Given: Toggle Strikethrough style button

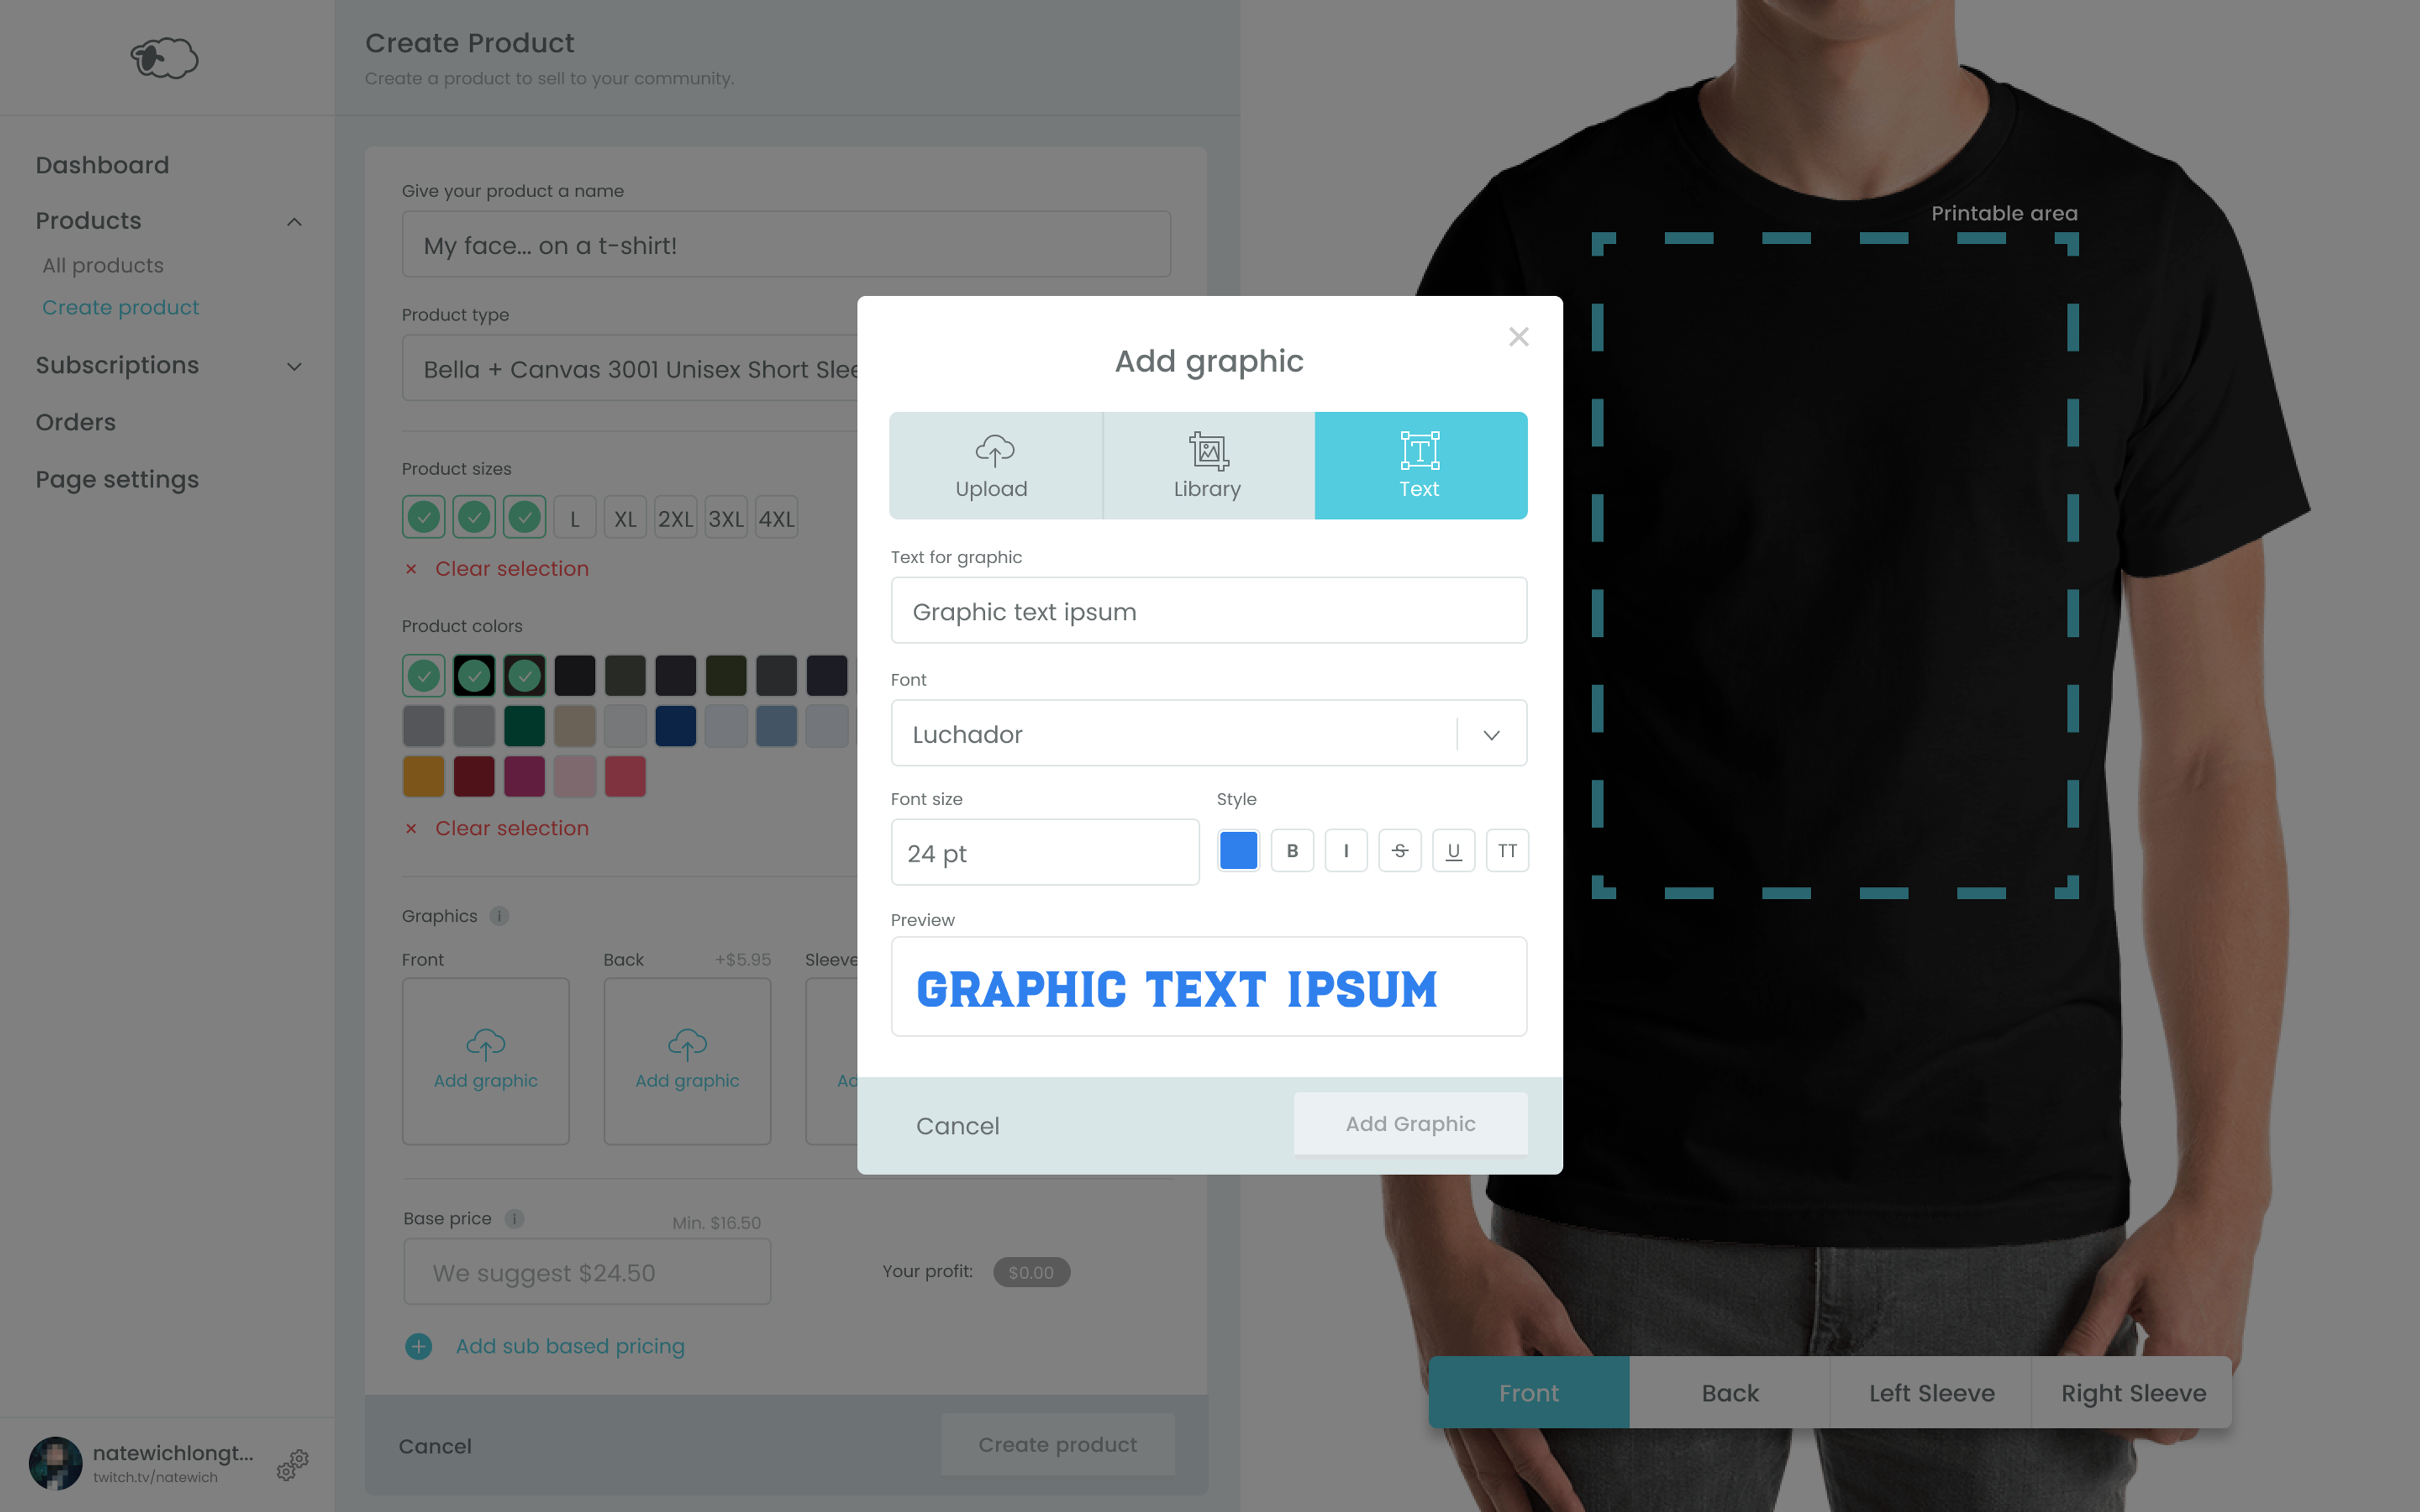Looking at the screenshot, I should pos(1401,850).
